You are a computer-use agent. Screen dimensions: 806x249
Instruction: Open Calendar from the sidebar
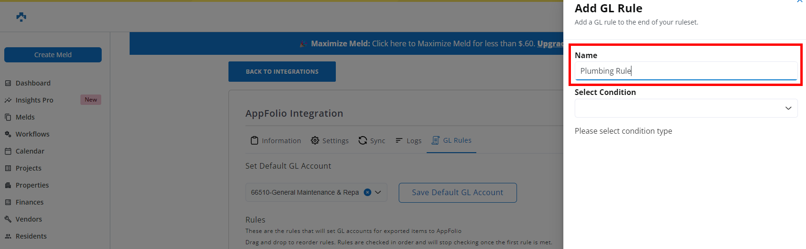[x=30, y=151]
